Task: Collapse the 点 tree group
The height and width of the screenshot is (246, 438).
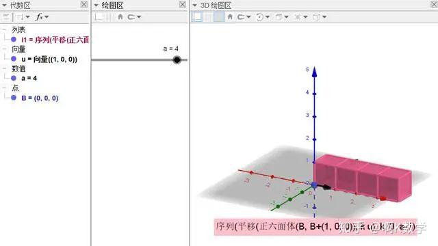Action: coord(4,87)
